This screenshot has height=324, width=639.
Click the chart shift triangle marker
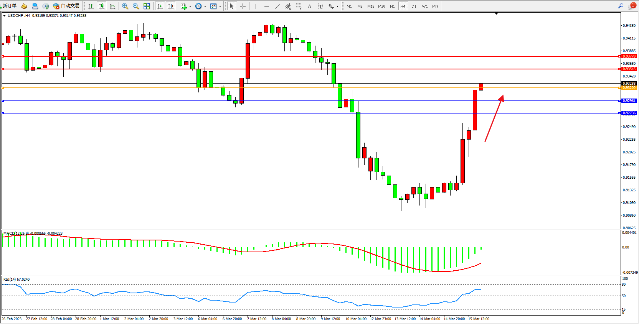tap(496, 13)
